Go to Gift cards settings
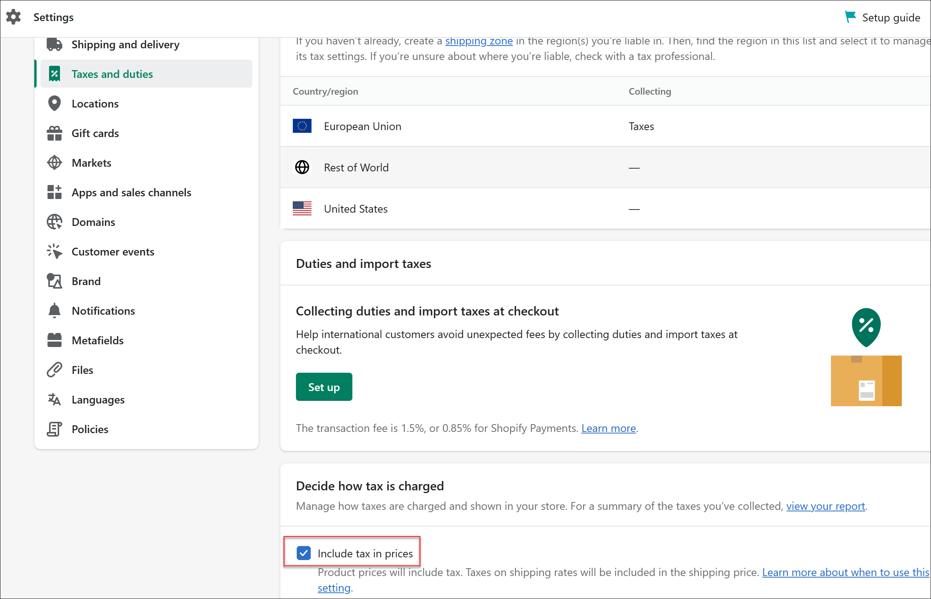The width and height of the screenshot is (931, 599). [x=146, y=133]
